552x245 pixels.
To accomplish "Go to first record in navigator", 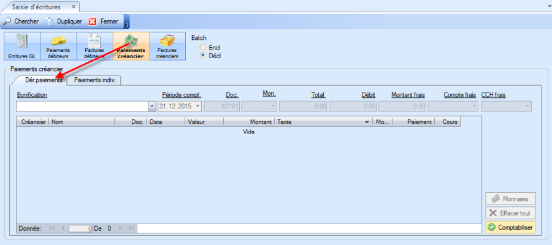I will 52,228.
